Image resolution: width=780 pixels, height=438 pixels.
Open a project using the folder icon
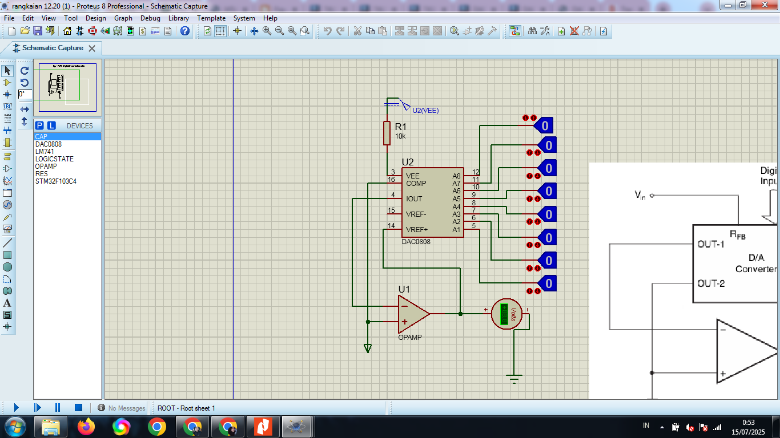(x=25, y=31)
